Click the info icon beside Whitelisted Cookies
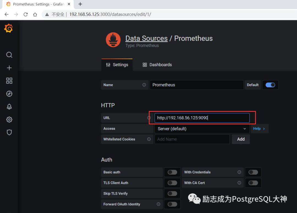The width and height of the screenshot is (297, 213). (x=149, y=139)
